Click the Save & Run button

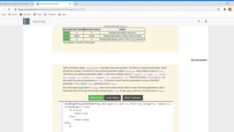point(96,98)
